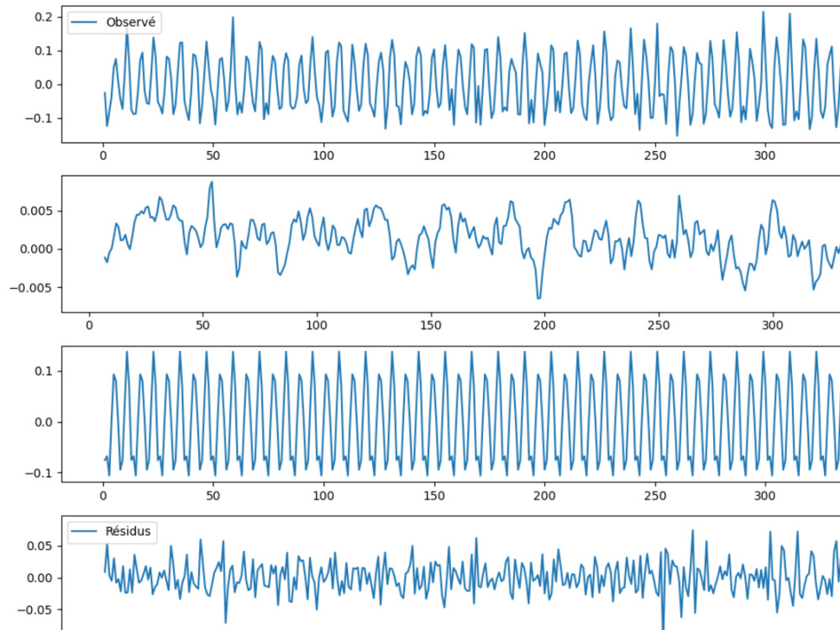Image resolution: width=840 pixels, height=630 pixels.
Task: Select the −0.1 y-tick in the Observé plot
Action: point(39,118)
